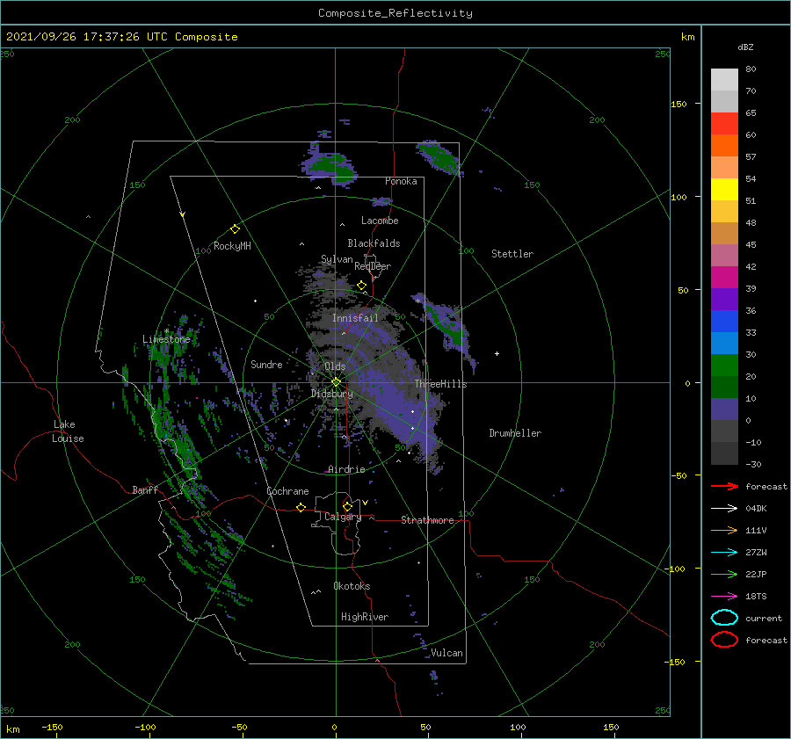Click the Lacombe town label

tap(380, 221)
